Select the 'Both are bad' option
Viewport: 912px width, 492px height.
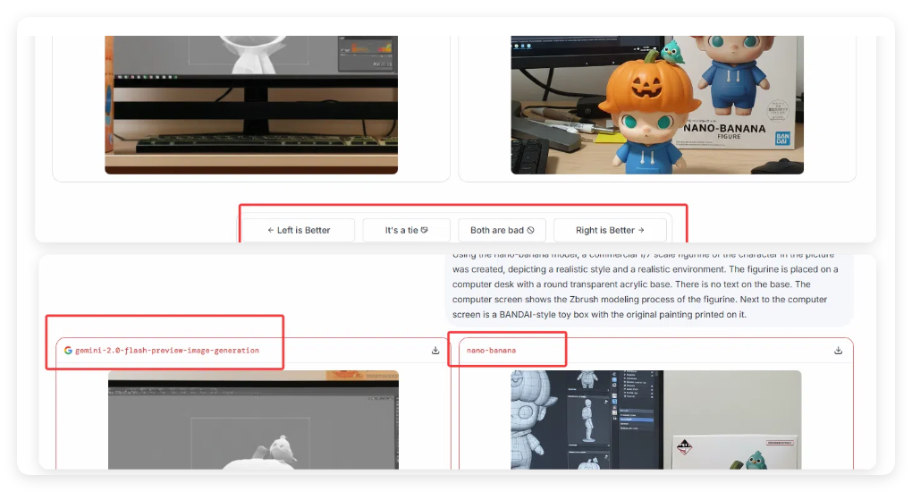point(502,230)
